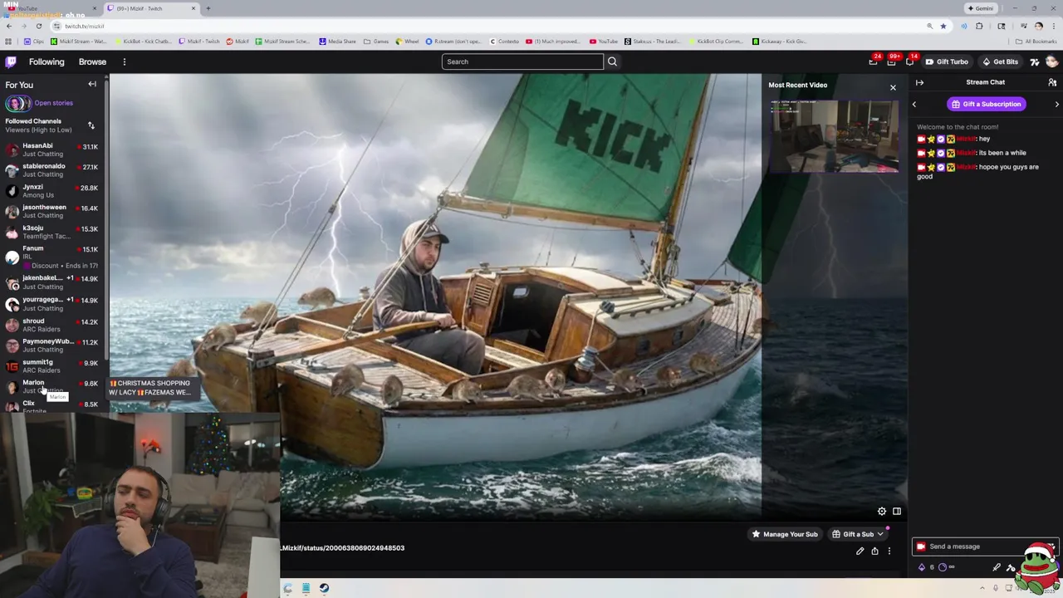Open jasontheween channel in sidebar

[51, 211]
